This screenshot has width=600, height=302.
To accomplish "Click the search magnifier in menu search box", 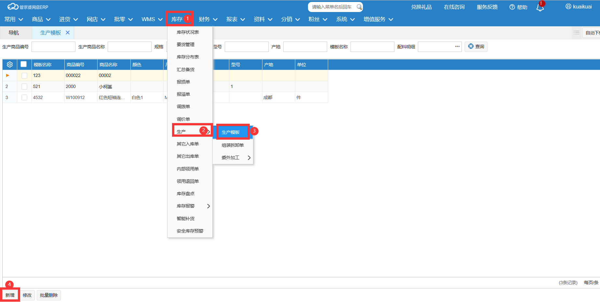I will (359, 7).
